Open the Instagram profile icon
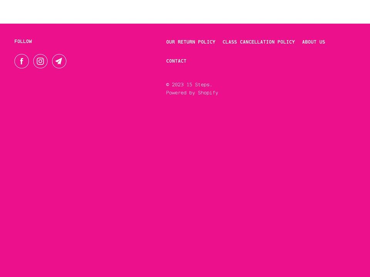370x277 pixels. tap(40, 61)
